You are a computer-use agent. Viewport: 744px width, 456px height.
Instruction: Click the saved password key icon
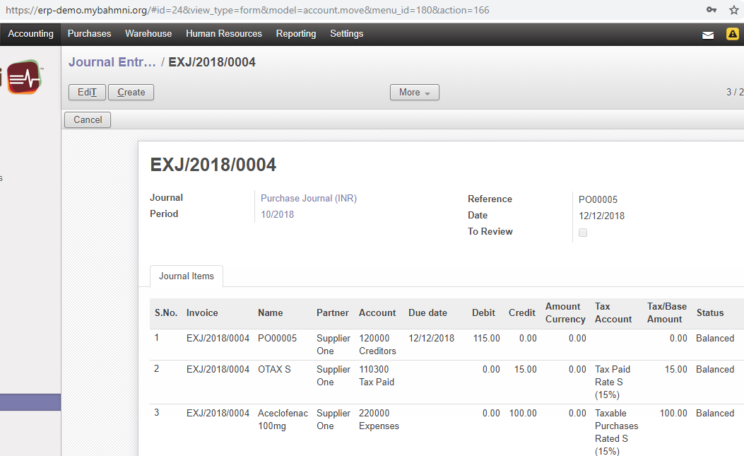[x=711, y=10]
